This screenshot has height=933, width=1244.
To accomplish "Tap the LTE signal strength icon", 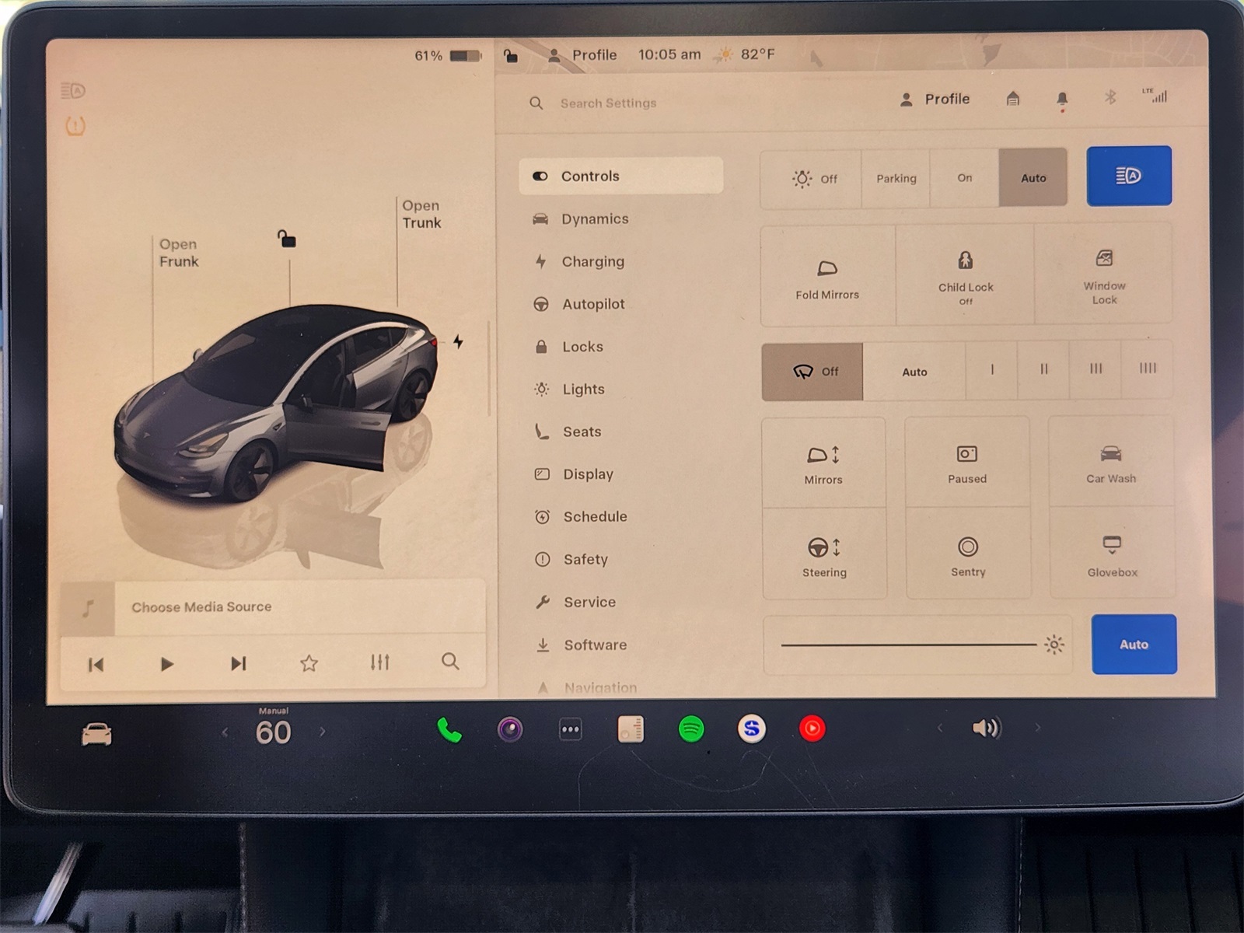I will [1155, 96].
